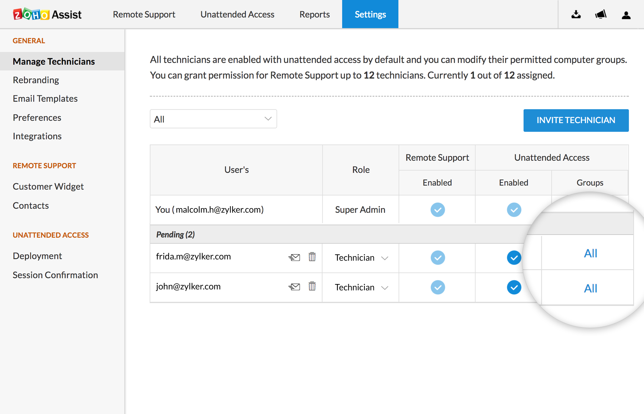Go to Session Confirmation settings
Viewport: 644px width, 414px height.
pos(55,275)
